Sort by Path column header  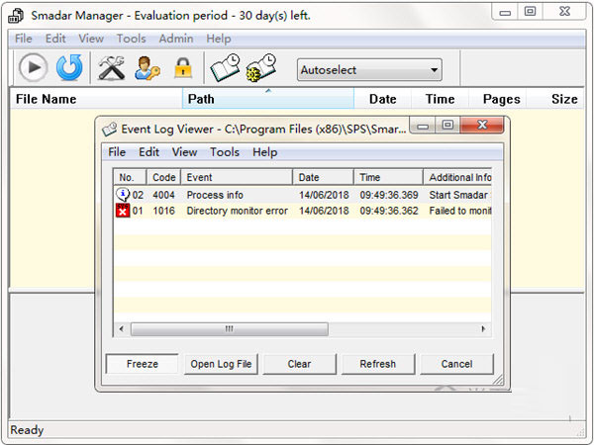pyautogui.click(x=268, y=99)
